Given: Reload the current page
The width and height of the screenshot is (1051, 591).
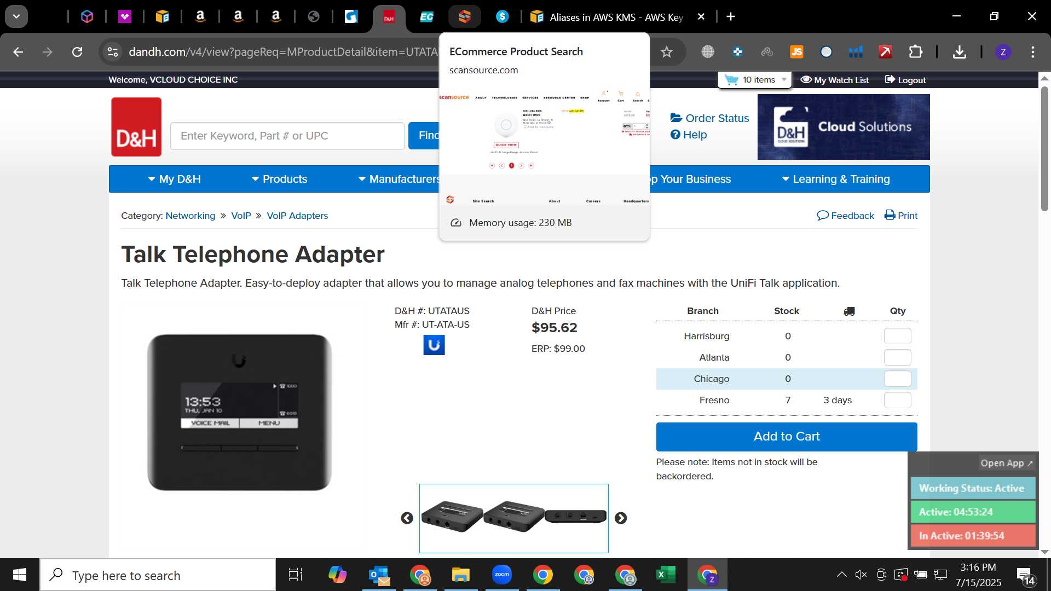Looking at the screenshot, I should point(77,52).
